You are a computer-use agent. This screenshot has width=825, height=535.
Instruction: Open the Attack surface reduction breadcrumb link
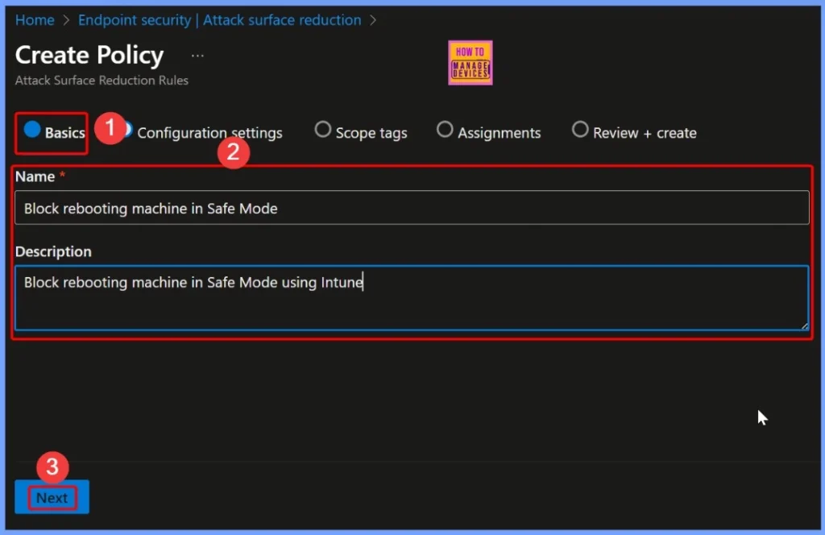[281, 20]
